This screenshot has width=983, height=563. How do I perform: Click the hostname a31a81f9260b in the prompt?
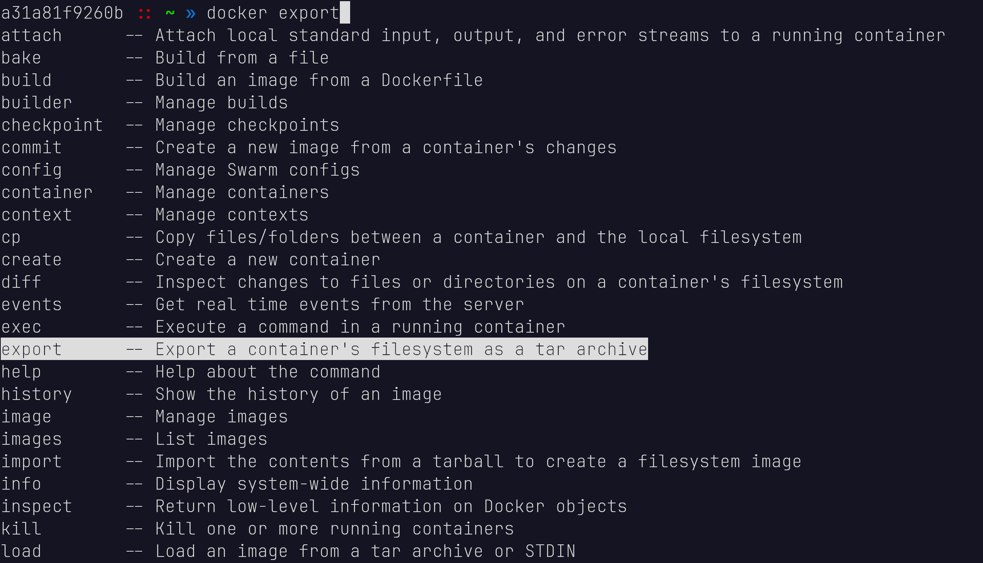tap(62, 13)
